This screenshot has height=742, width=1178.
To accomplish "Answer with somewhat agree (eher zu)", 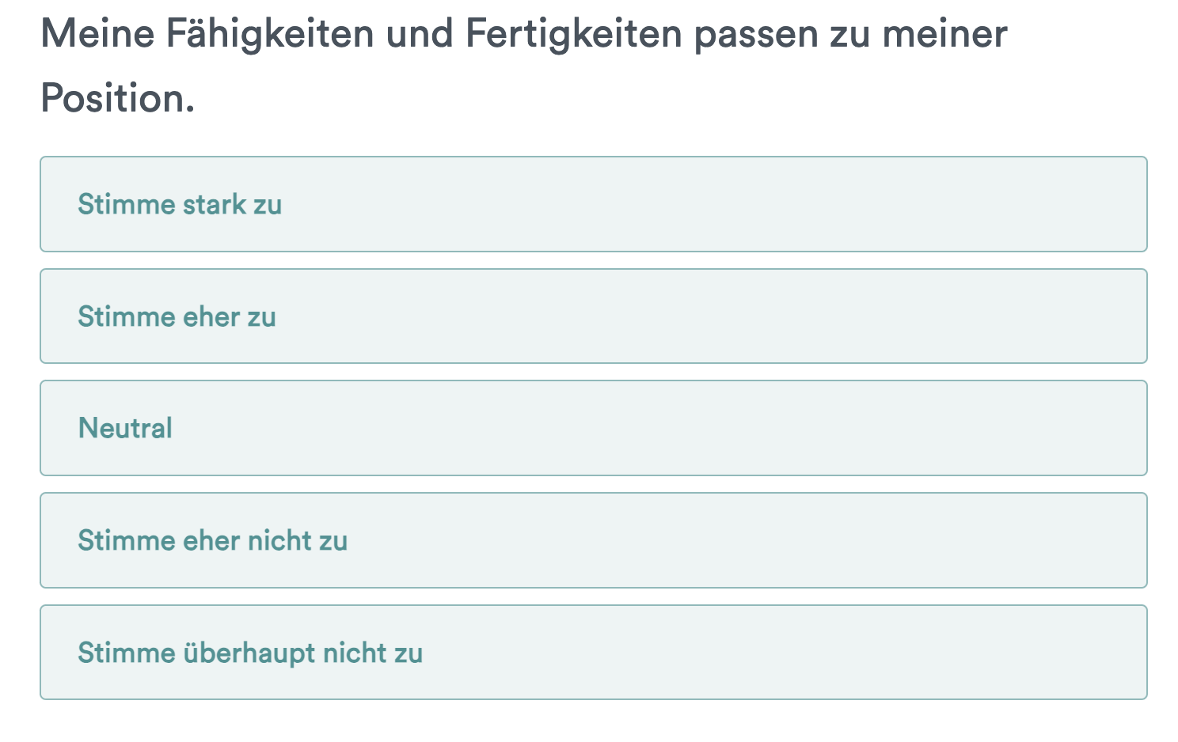I will (593, 316).
